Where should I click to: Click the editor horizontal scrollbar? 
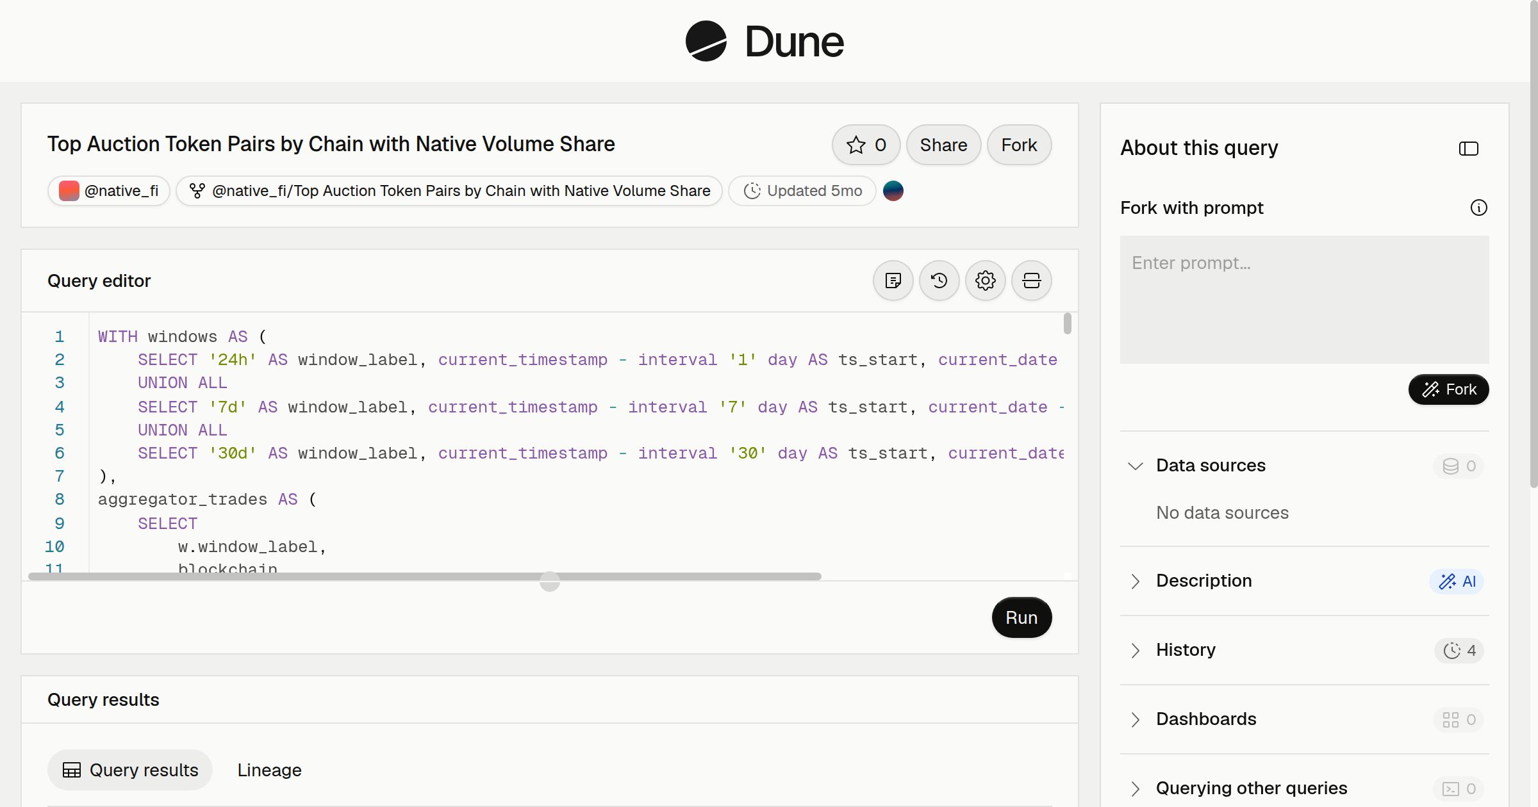[x=425, y=576]
